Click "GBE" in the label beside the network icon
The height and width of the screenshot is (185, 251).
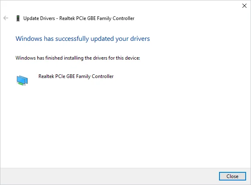pyautogui.click(x=70, y=76)
